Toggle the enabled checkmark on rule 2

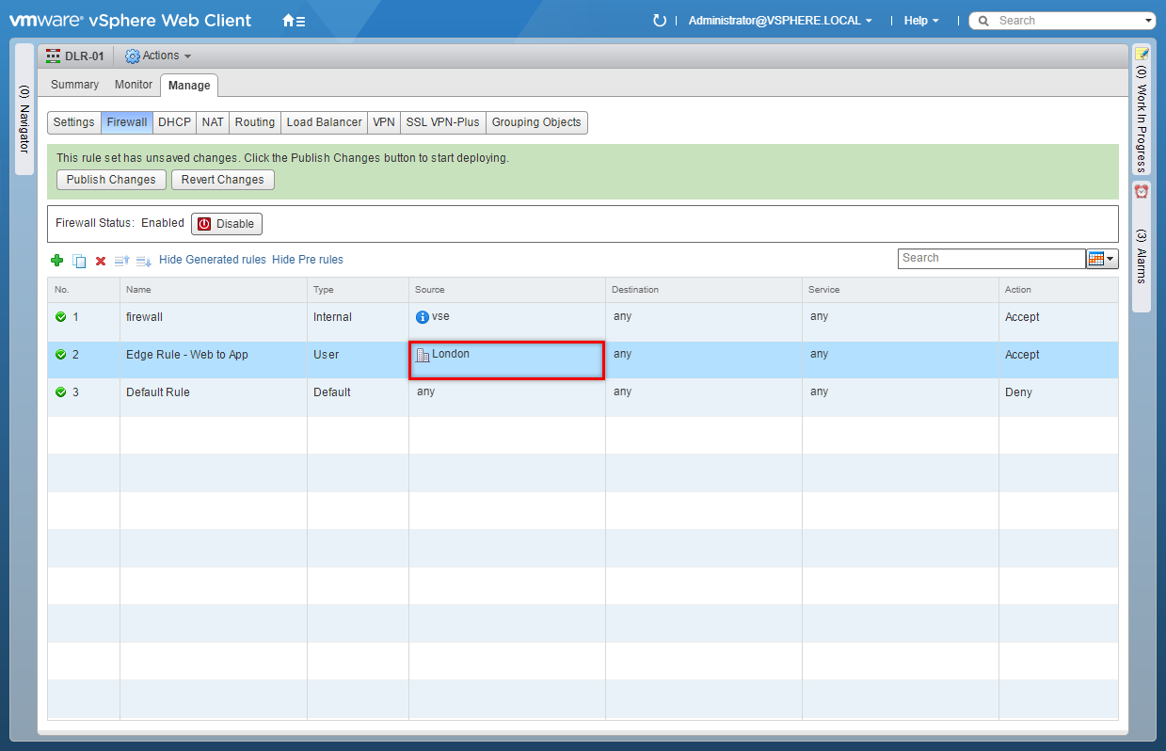click(61, 355)
